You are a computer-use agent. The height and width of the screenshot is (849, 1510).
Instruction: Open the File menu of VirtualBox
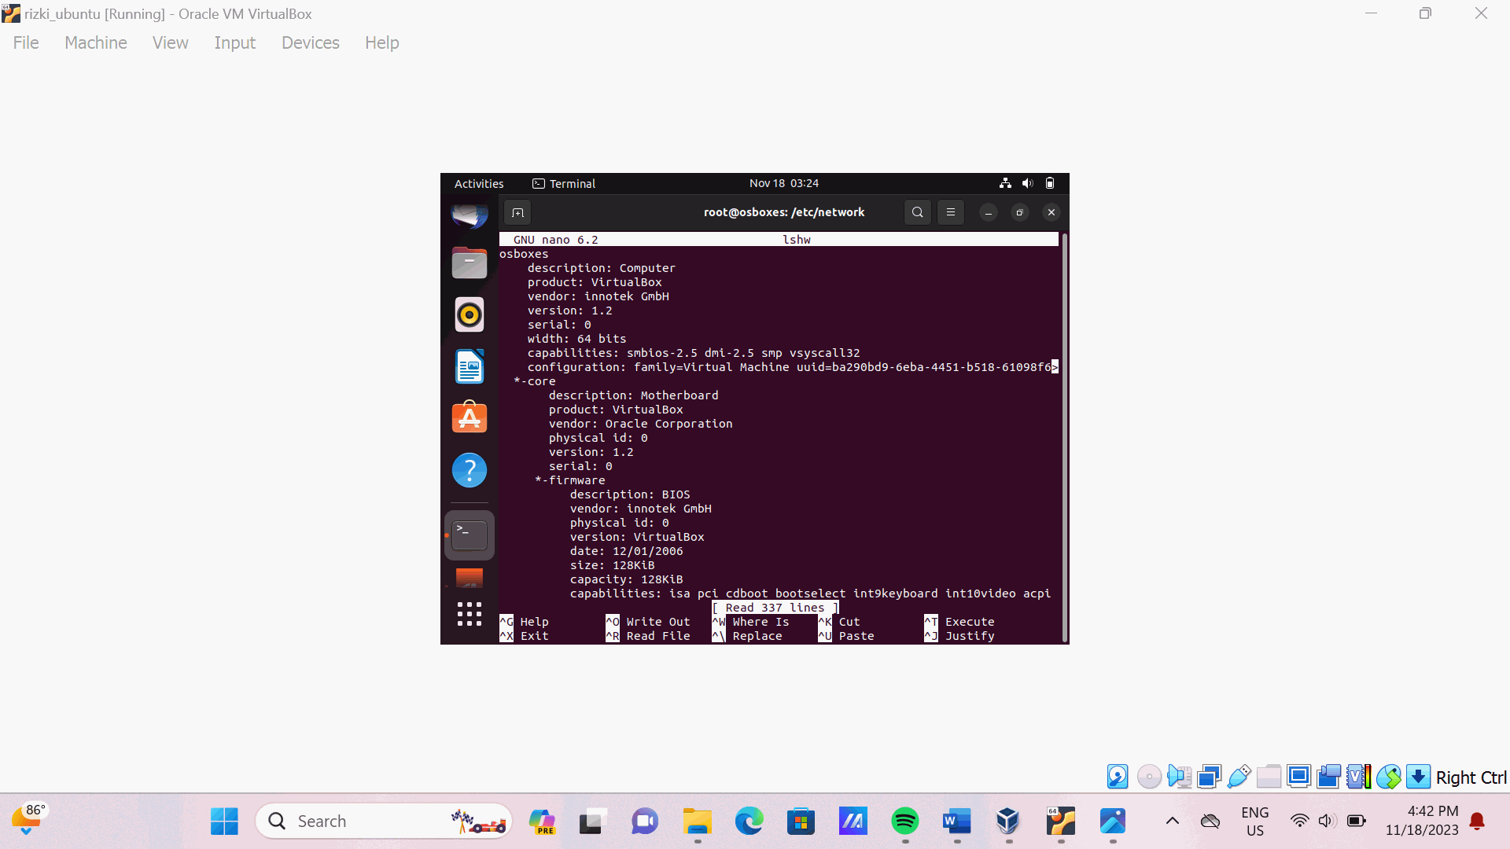[26, 42]
